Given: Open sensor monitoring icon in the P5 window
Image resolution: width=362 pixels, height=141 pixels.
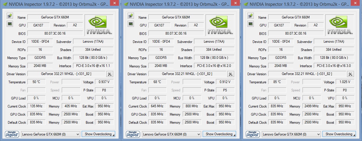Looking at the screenshot, I should point(130,24).
